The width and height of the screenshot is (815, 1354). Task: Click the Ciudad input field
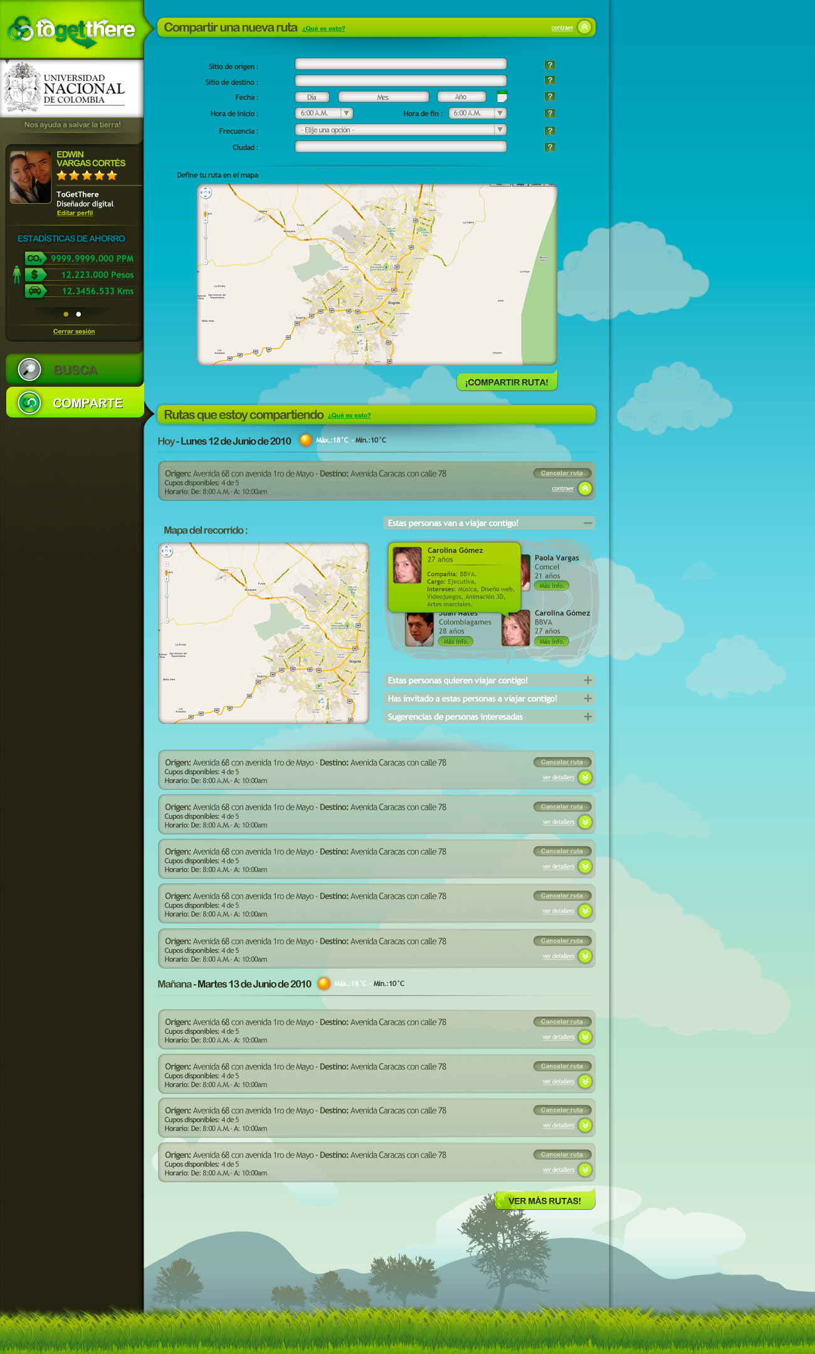coord(401,147)
